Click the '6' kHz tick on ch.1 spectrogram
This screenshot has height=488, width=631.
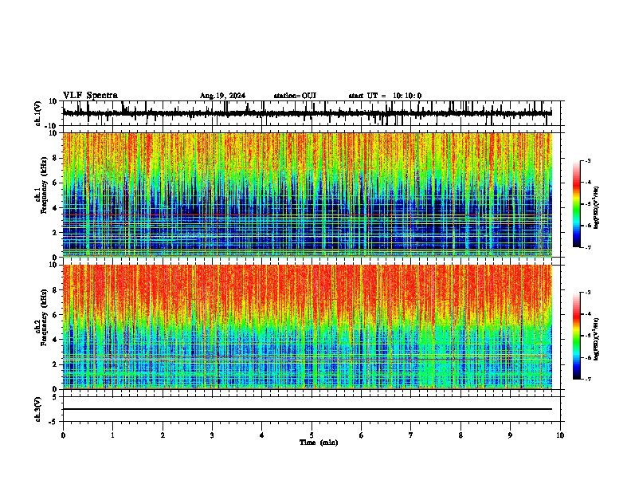pyautogui.click(x=55, y=183)
